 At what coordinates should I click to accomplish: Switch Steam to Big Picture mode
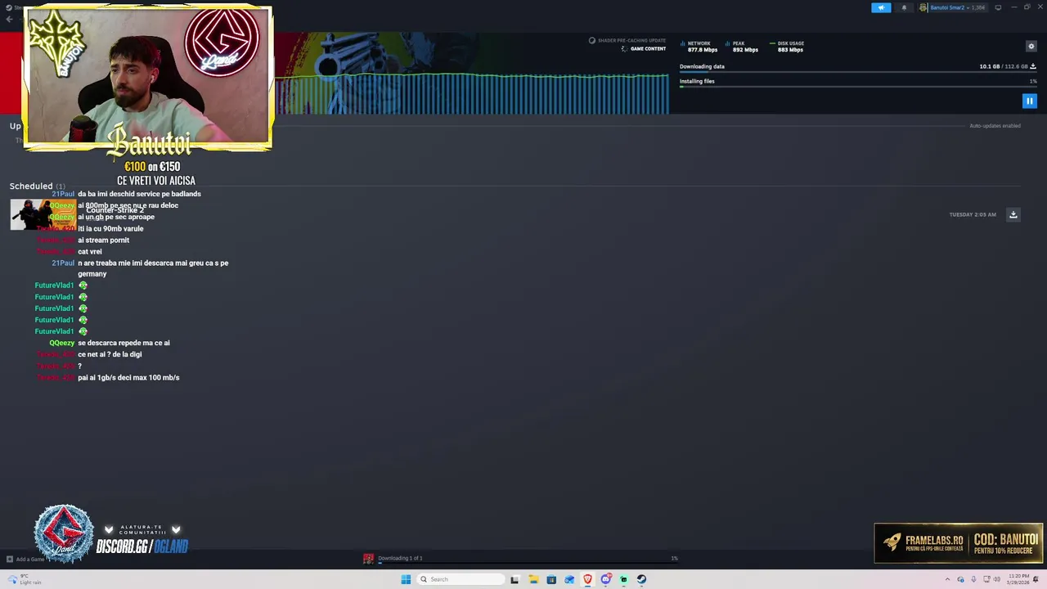click(998, 7)
